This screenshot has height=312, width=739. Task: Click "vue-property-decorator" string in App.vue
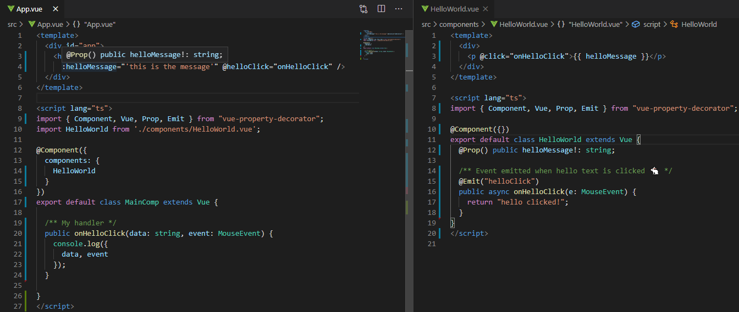tap(271, 118)
